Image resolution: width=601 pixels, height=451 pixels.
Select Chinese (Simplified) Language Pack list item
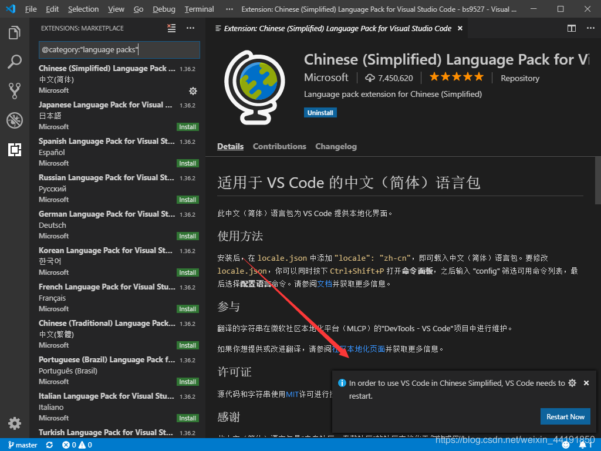click(117, 79)
